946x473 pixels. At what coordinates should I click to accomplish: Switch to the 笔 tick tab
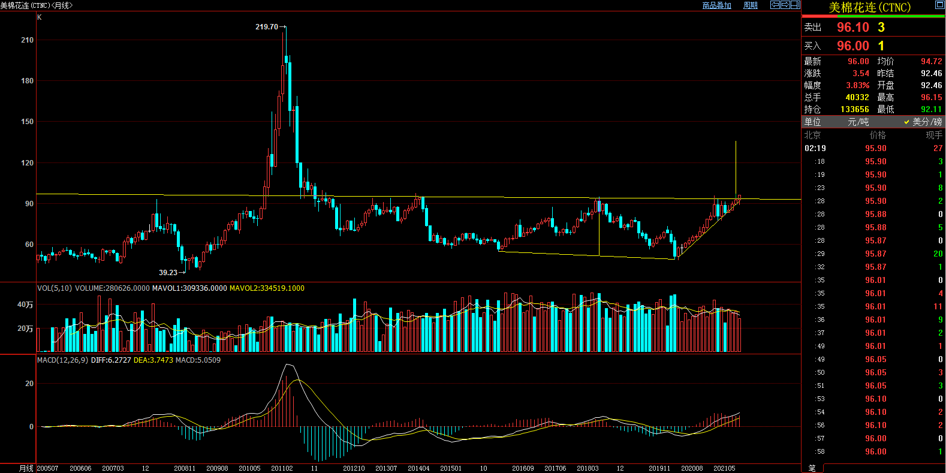coord(812,468)
